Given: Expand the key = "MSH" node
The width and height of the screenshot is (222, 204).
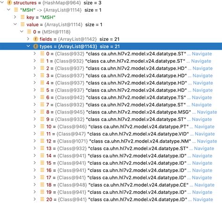Looking at the screenshot, I should pyautogui.click(x=15, y=17).
